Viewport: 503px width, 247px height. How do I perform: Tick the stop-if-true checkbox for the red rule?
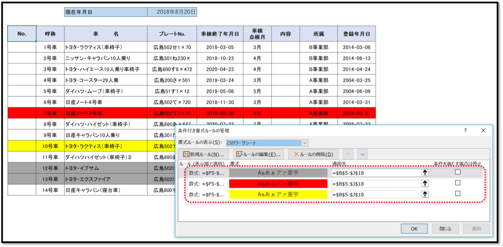458,183
